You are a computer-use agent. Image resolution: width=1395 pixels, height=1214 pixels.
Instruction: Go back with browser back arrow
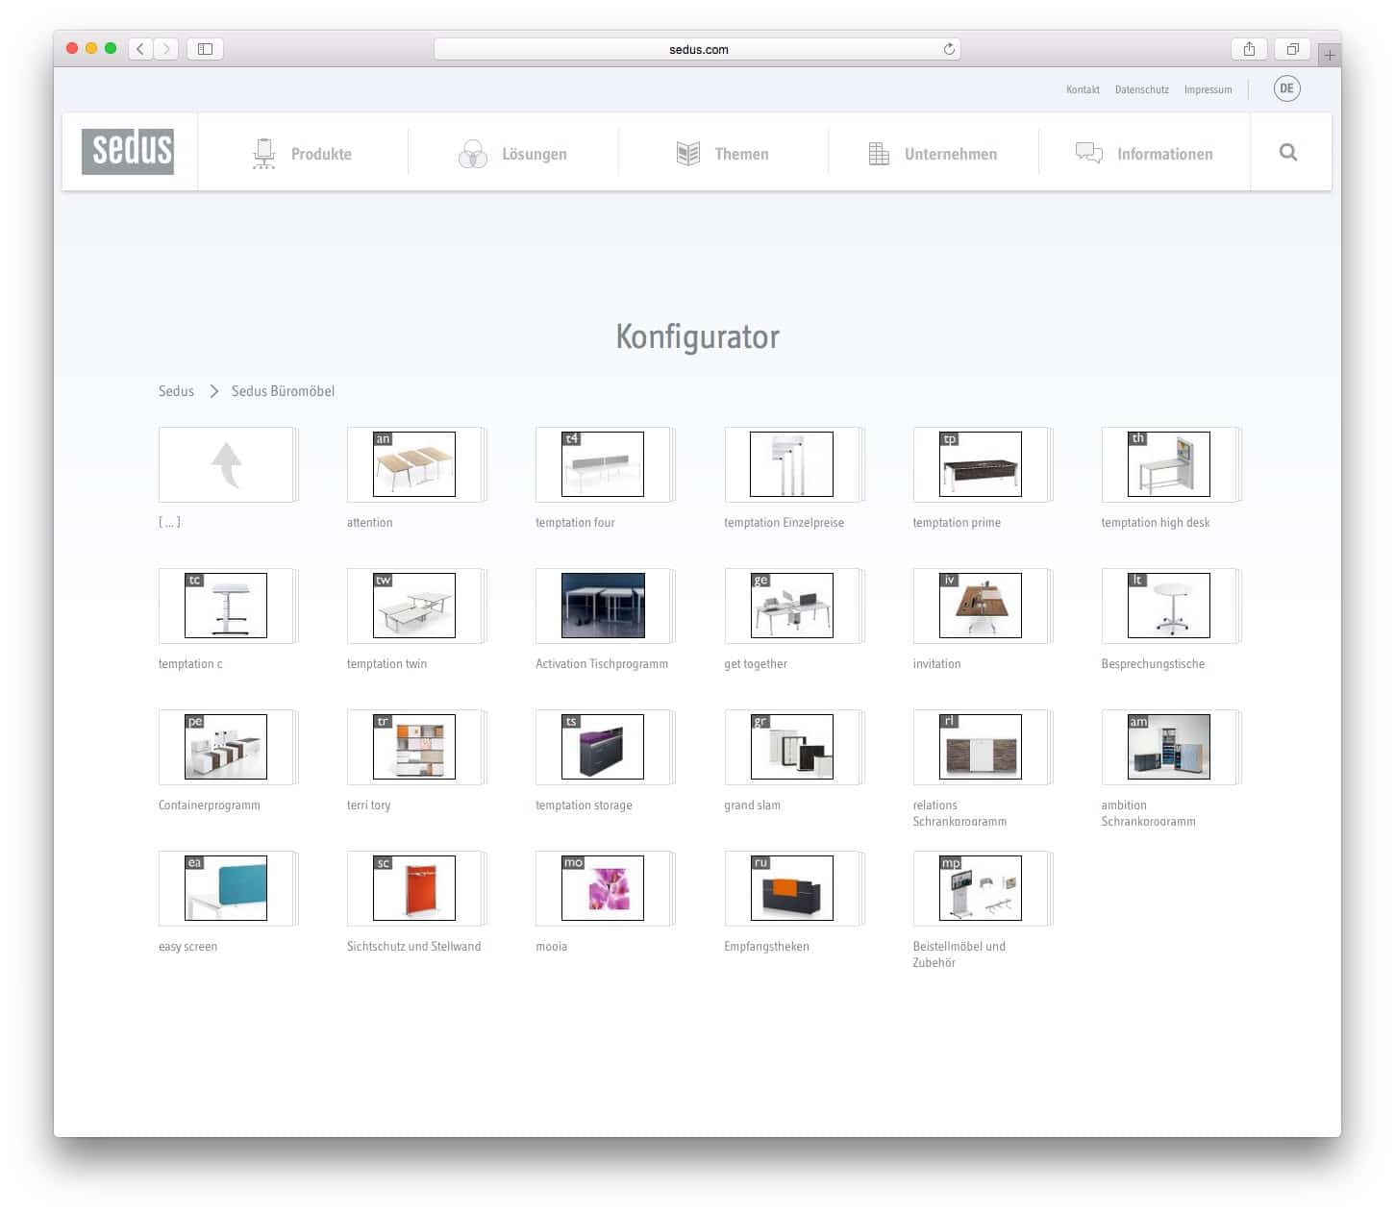[x=140, y=49]
